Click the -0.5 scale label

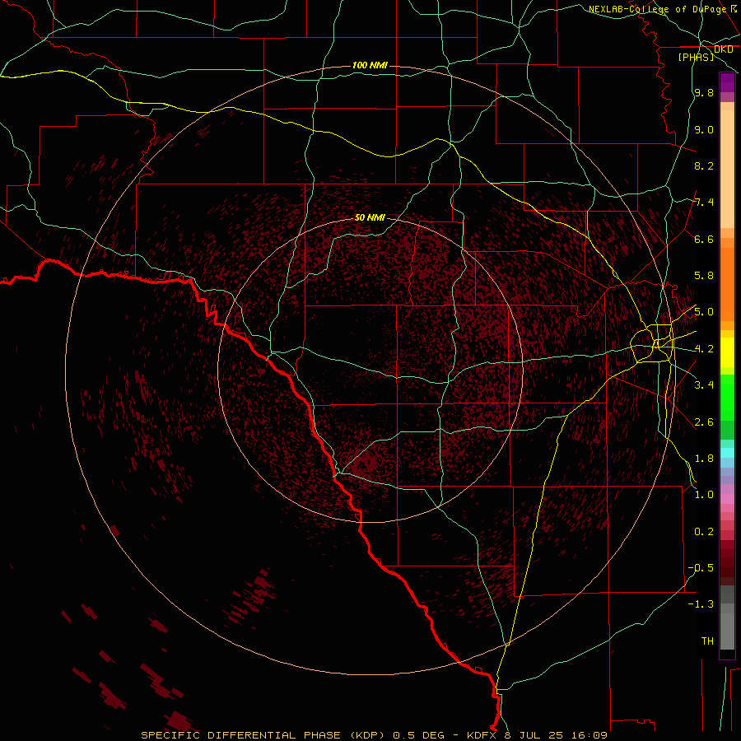(x=701, y=568)
